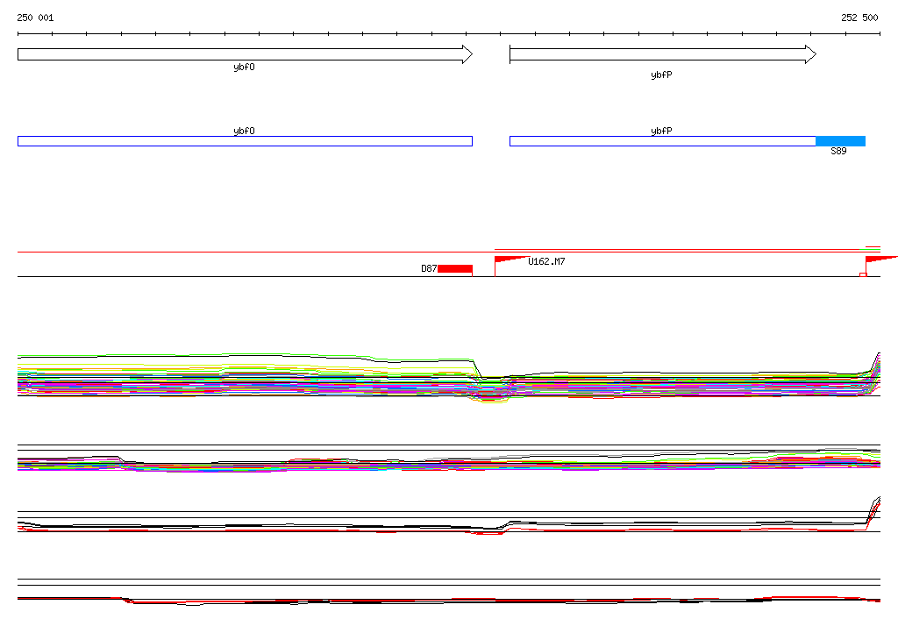Click the 'D87' label text
The image size is (898, 626).
[x=429, y=268]
